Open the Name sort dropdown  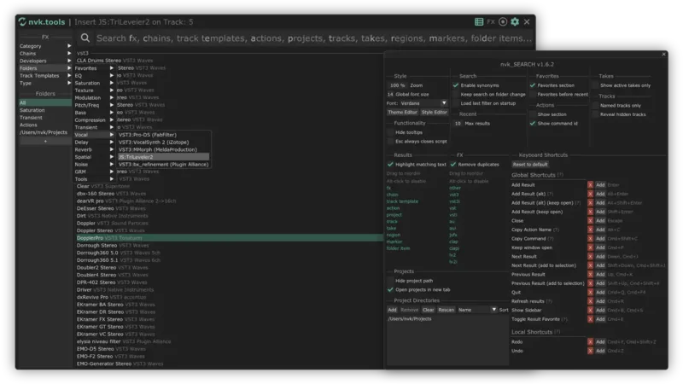coord(477,310)
